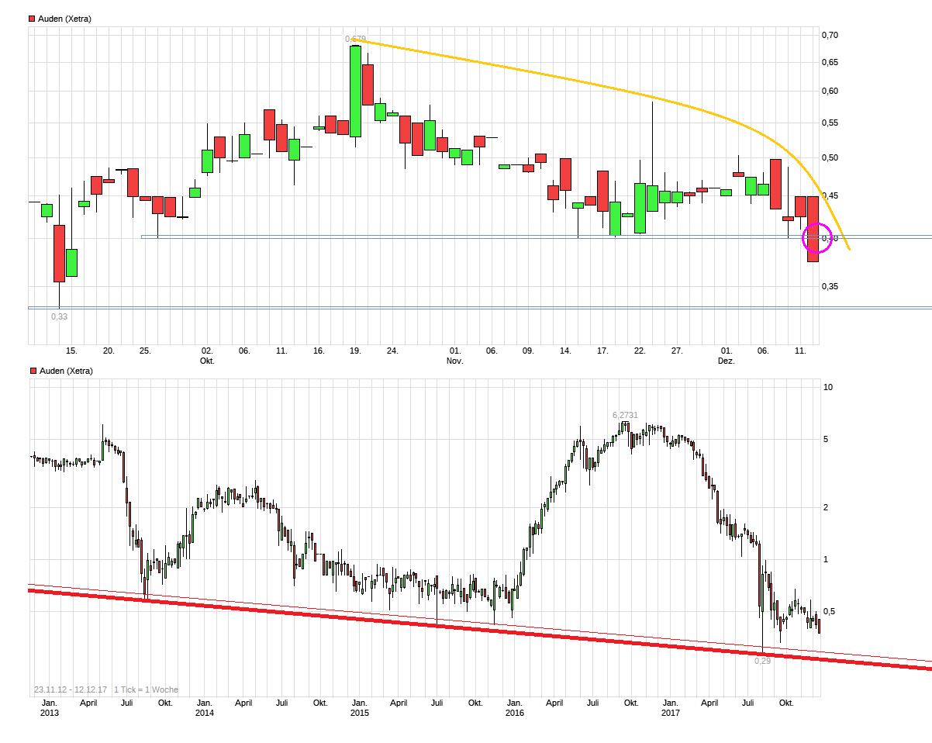This screenshot has width=932, height=743.
Task: Click the 2016 year label on bottom axis
Action: [514, 713]
